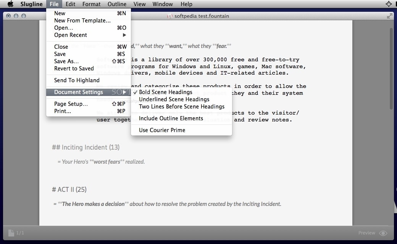Open the Slugline application menu

(31, 4)
